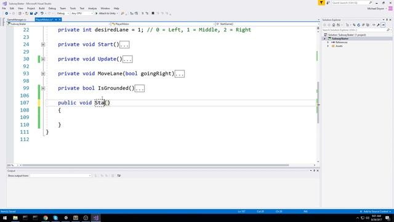394x222 pixels.
Task: Open the File menu
Action: click(4, 8)
